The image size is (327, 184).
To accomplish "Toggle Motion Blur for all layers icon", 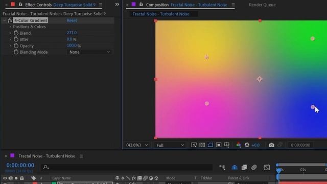I will 254,167.
